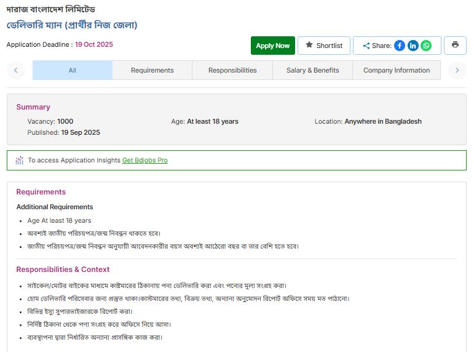The image size is (474, 352).
Task: Print the job posting with the printer icon
Action: pyautogui.click(x=455, y=45)
